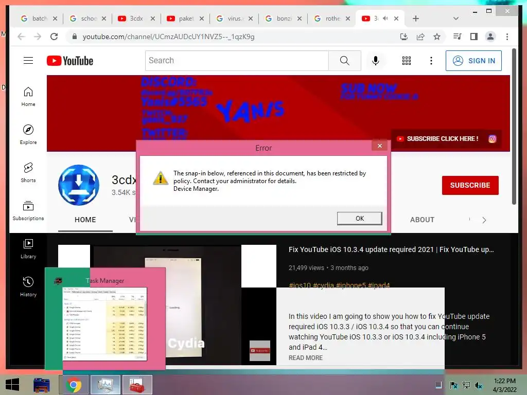Screen dimensions: 527x395
Task: Click the Action Center flag tray icon
Action: click(454, 385)
